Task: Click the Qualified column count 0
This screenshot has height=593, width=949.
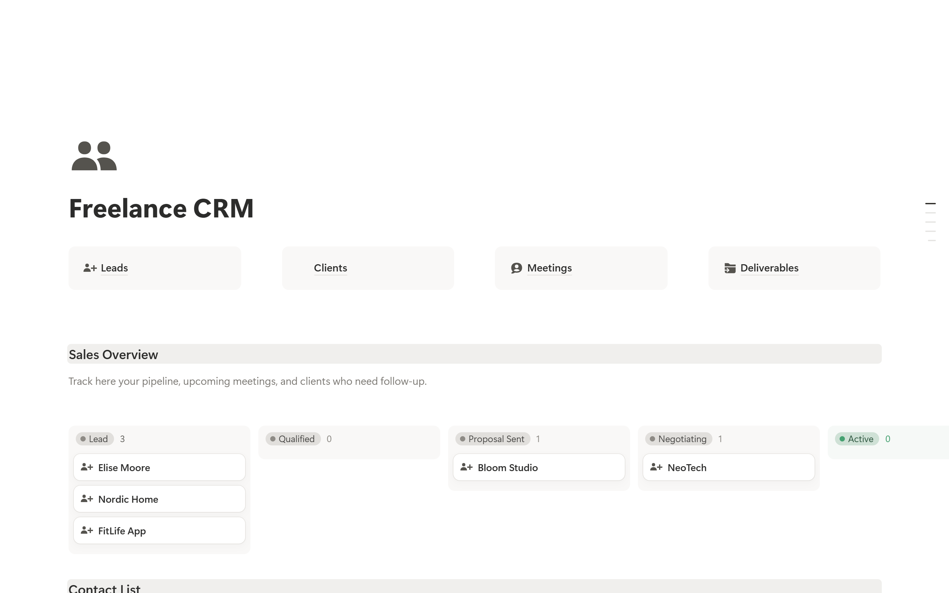Action: click(329, 439)
